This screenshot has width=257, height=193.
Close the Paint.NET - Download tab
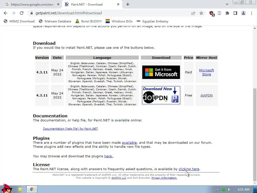(x=118, y=5)
